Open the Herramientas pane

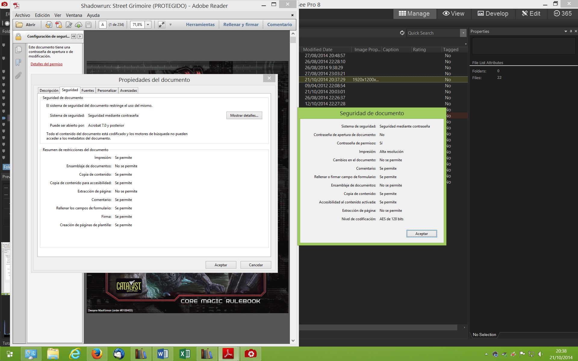[x=200, y=25]
